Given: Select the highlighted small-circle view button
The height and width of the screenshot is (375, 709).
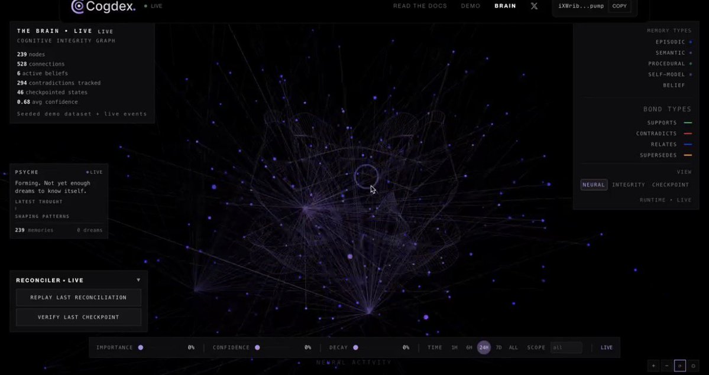Looking at the screenshot, I should tap(679, 366).
